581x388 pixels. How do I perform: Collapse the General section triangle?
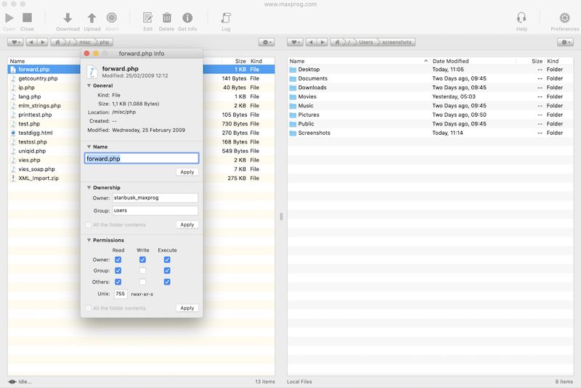[x=89, y=86]
